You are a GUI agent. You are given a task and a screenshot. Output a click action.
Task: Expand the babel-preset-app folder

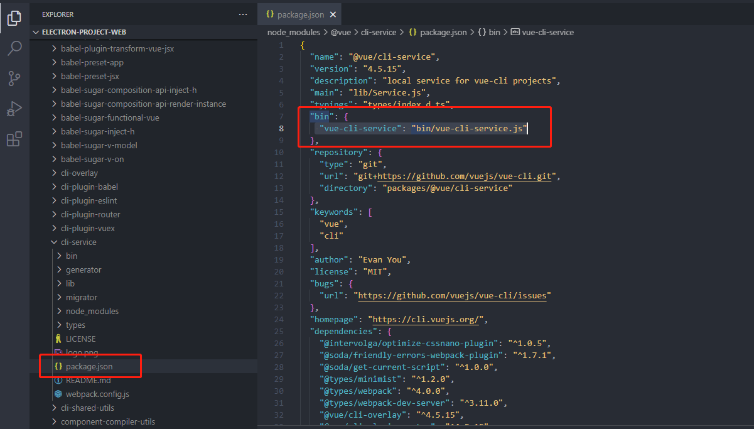coord(92,62)
